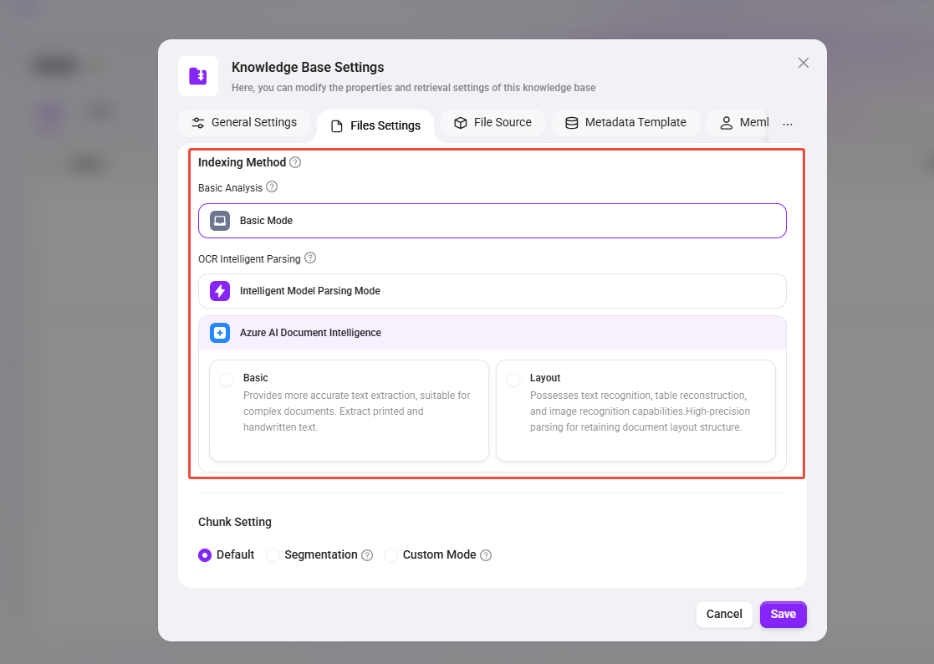Select the Custom Mode chunk radio
The width and height of the screenshot is (934, 664).
point(390,555)
